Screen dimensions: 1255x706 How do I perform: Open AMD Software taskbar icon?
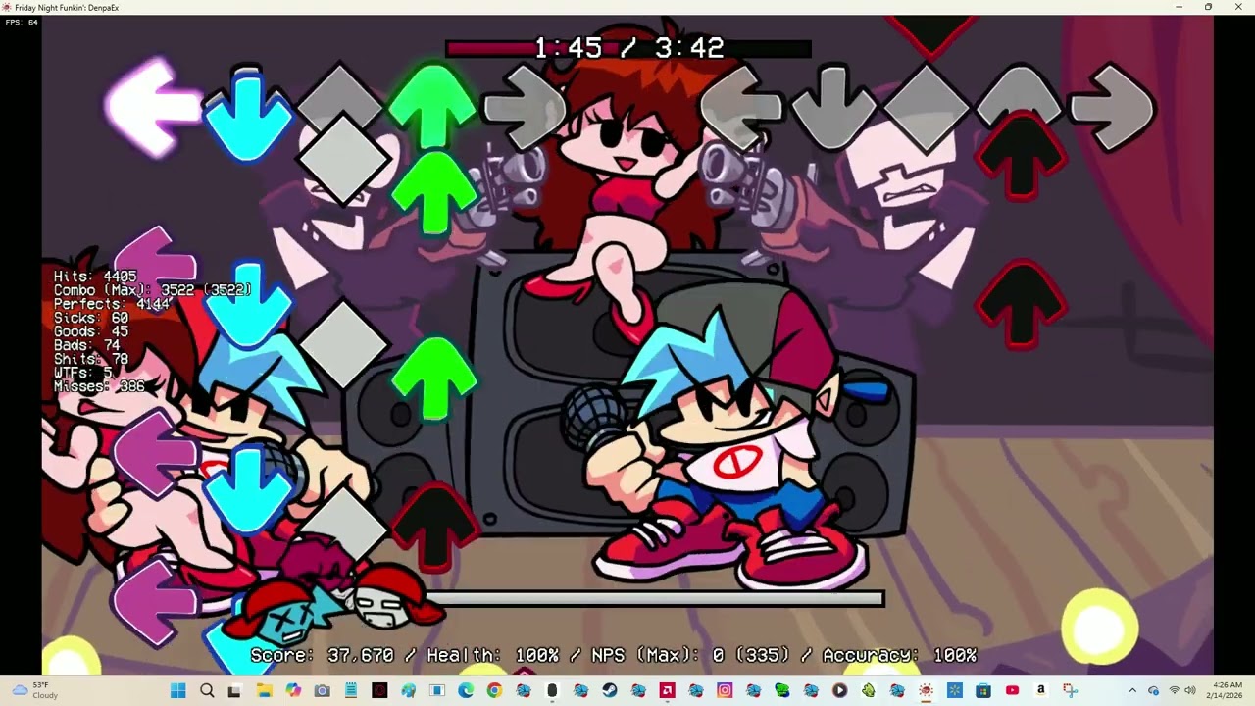click(667, 690)
